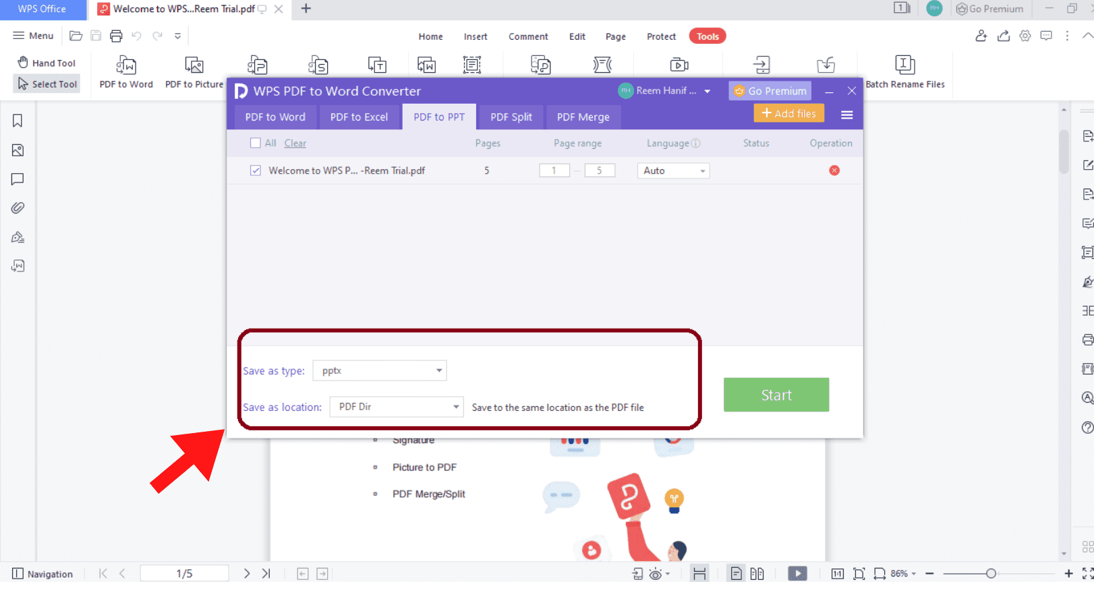Expand the Reem Hanif account dropdown

tap(707, 91)
